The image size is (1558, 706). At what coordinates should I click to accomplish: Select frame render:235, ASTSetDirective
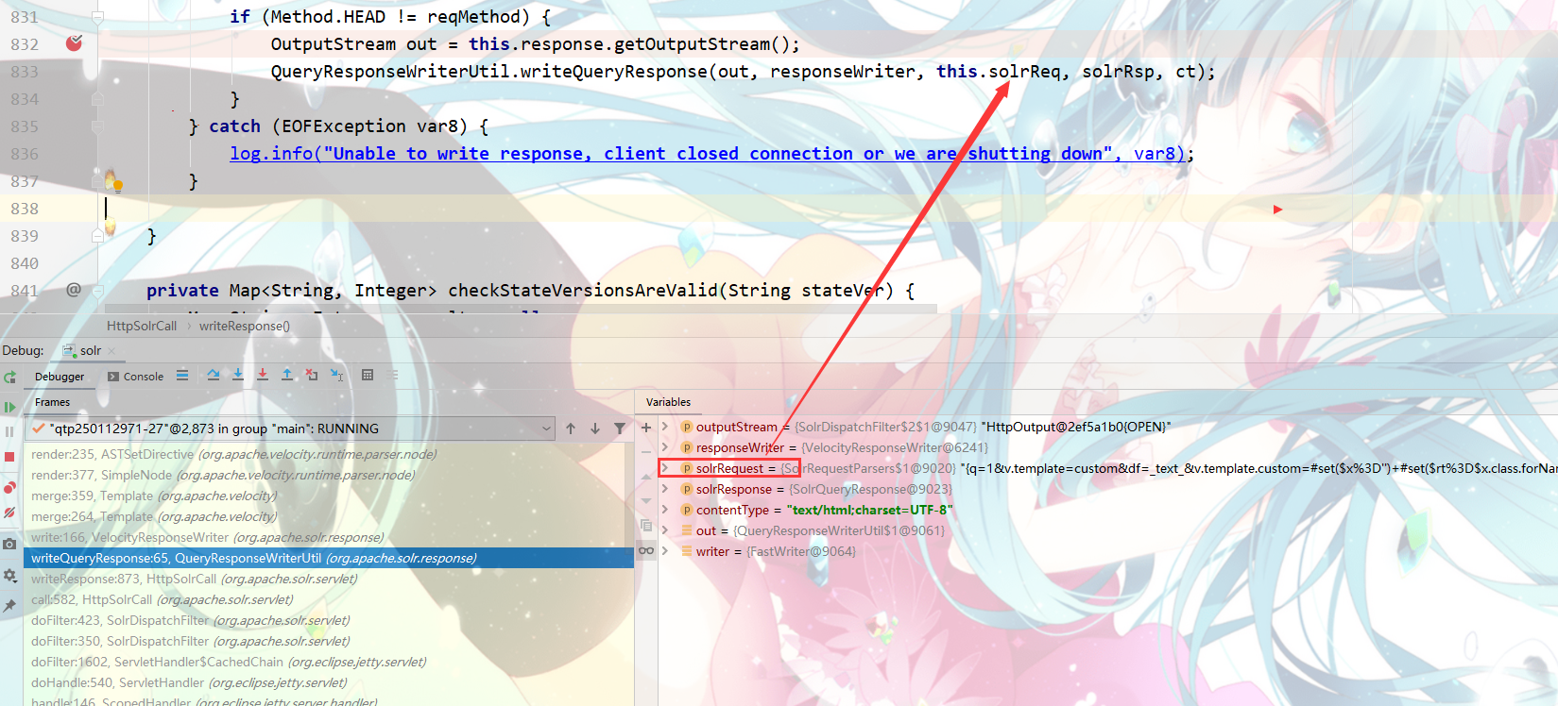[x=329, y=454]
